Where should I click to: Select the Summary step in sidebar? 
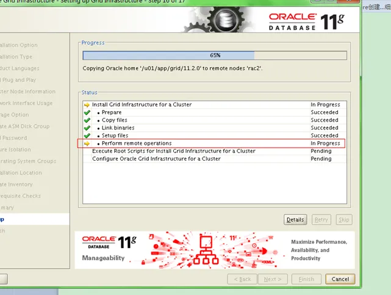point(7,208)
